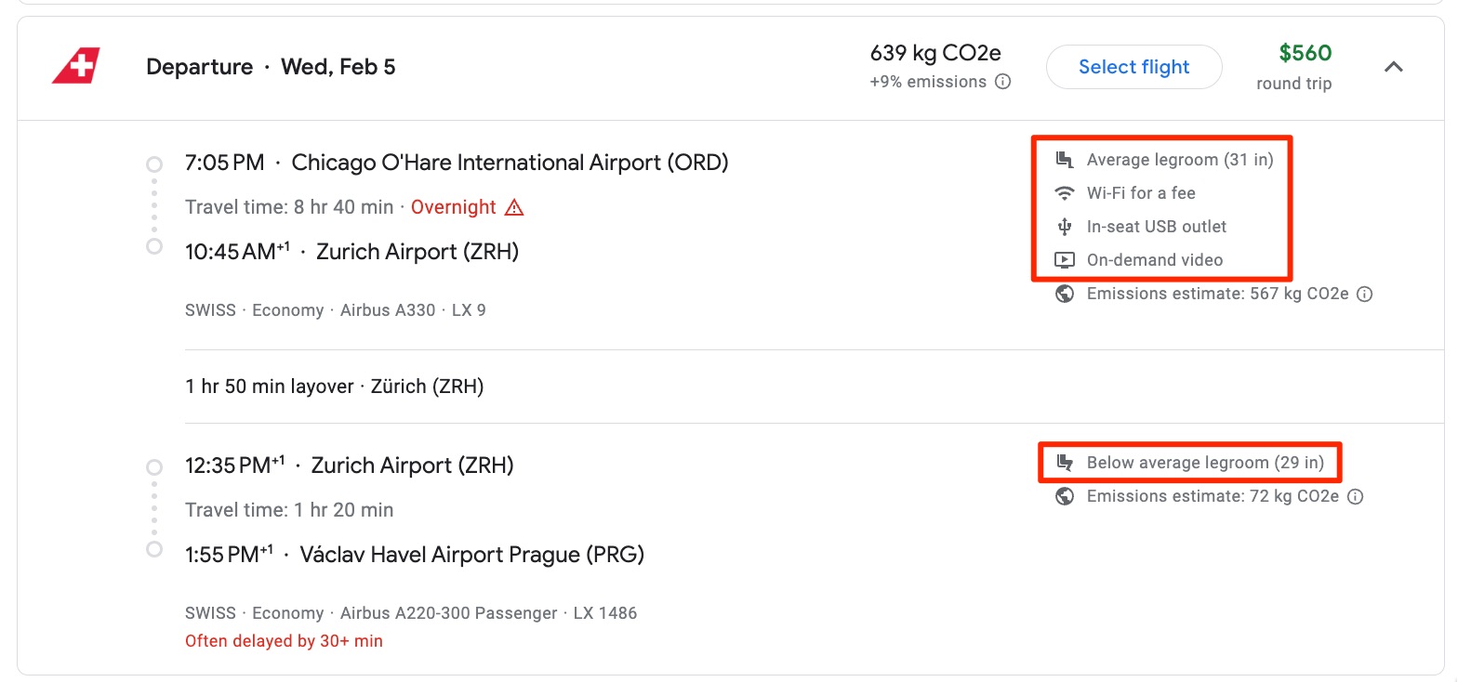Click the globe icon beside 72 kg emissions
This screenshot has height=682, width=1458.
coord(1064,496)
